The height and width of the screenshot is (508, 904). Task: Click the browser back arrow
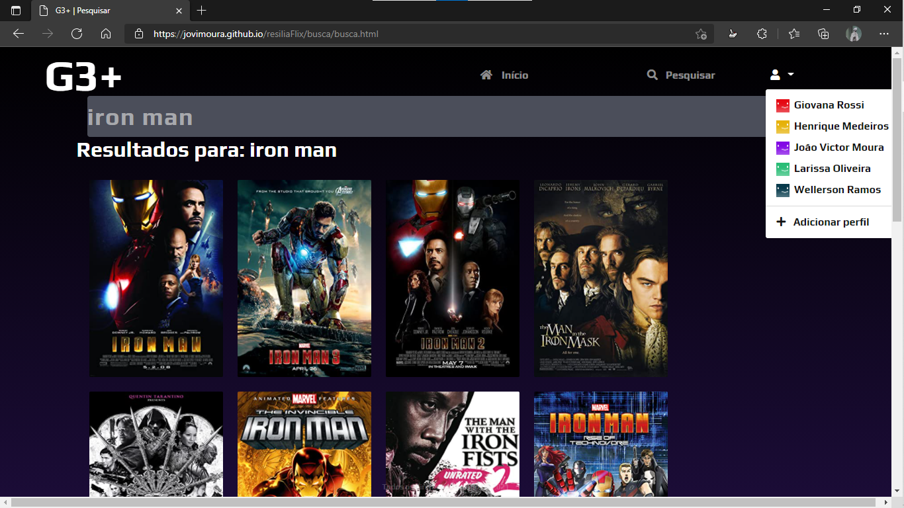(x=19, y=34)
